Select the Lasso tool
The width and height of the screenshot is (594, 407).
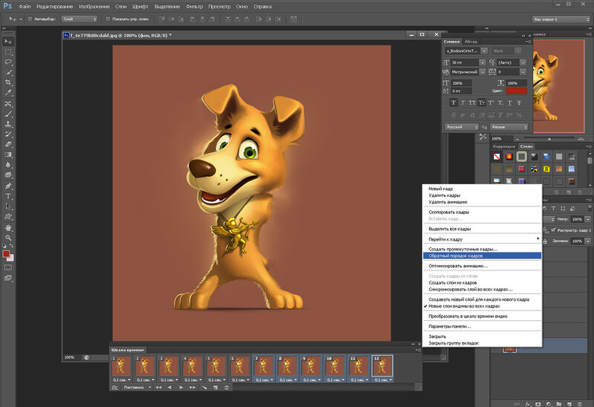(8, 62)
